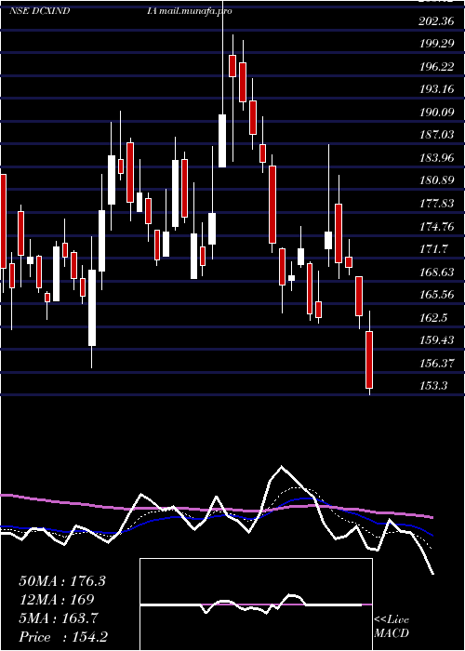Click the 199.29 price axis label
The image size is (465, 651).
(436, 44)
